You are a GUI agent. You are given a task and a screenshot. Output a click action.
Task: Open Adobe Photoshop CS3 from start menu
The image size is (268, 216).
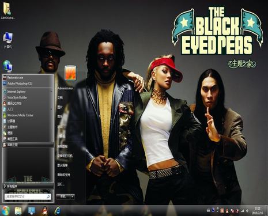pos(28,84)
